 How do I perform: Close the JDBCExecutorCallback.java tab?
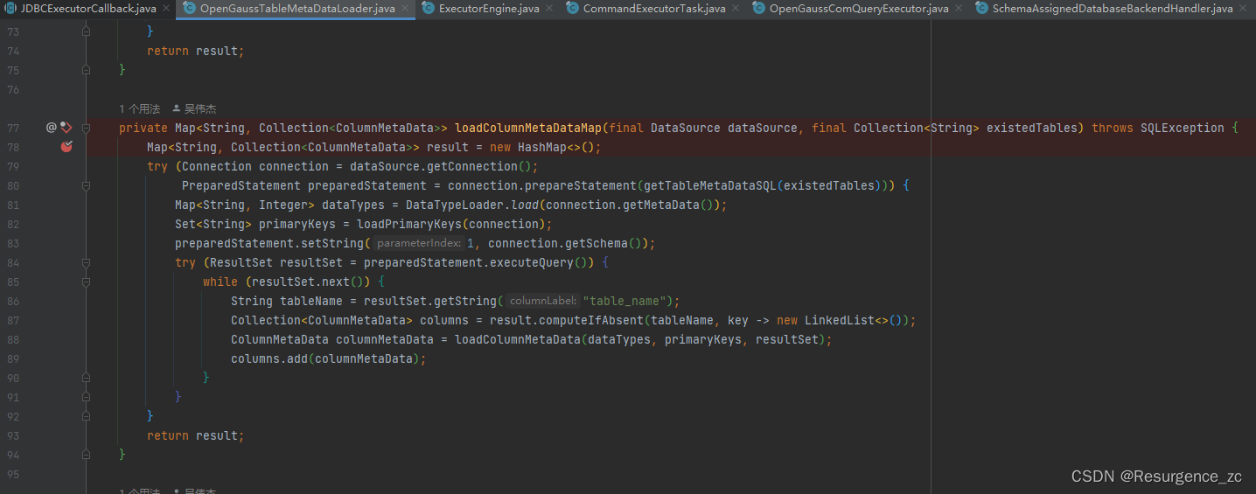coord(166,9)
